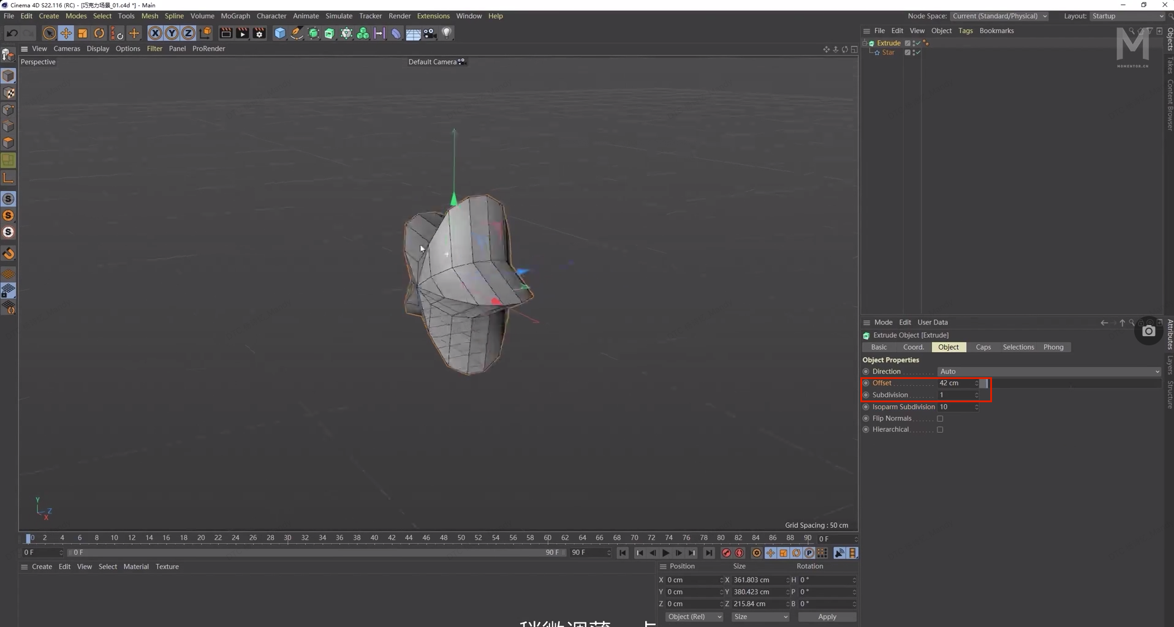Go to start of animation
Image resolution: width=1174 pixels, height=627 pixels.
tap(623, 553)
